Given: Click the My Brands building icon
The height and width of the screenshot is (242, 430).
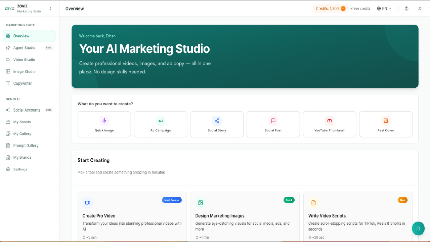Looking at the screenshot, I should (x=8, y=157).
